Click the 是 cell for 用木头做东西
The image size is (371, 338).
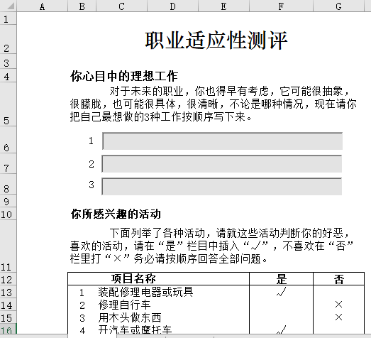pos(281,317)
